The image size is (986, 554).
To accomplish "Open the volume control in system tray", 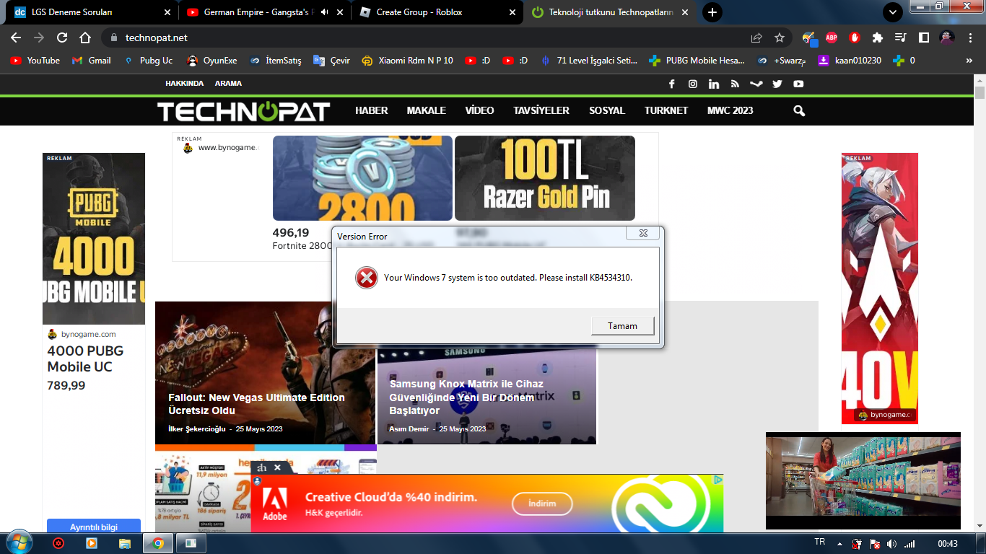I will click(892, 543).
